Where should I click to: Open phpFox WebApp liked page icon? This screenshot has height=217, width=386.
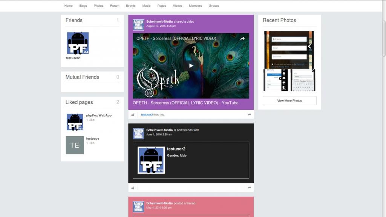(x=75, y=122)
